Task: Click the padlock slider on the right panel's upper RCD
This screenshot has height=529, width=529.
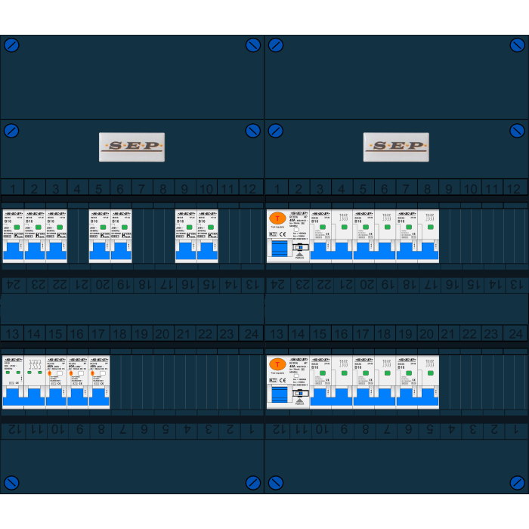Action: (x=299, y=247)
